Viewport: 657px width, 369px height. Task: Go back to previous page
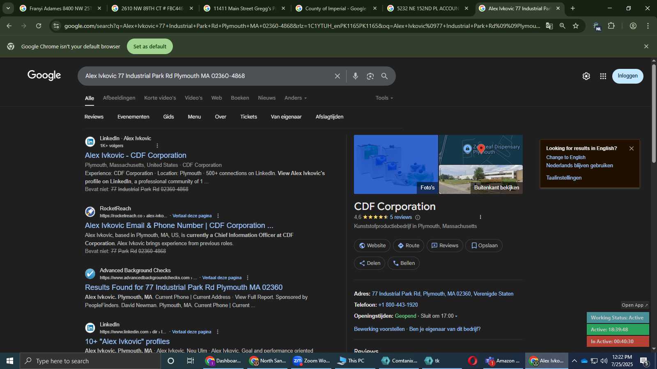(9, 26)
